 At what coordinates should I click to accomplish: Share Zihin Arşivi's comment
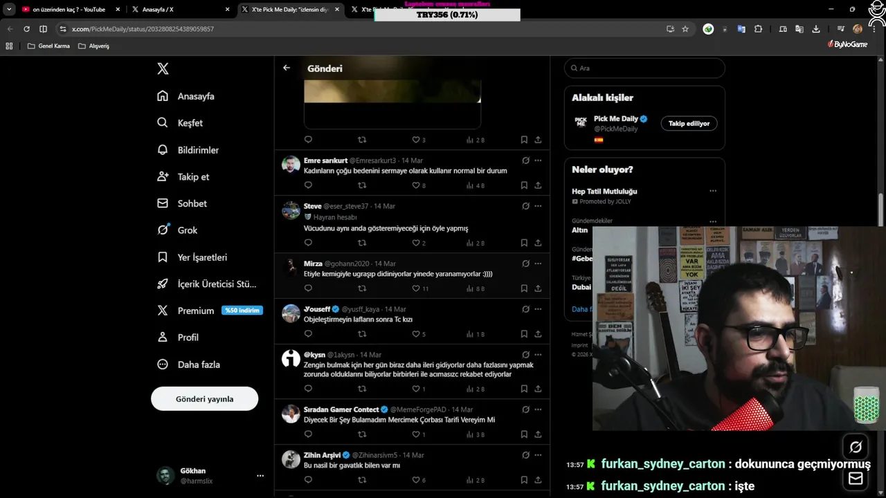[x=538, y=480]
